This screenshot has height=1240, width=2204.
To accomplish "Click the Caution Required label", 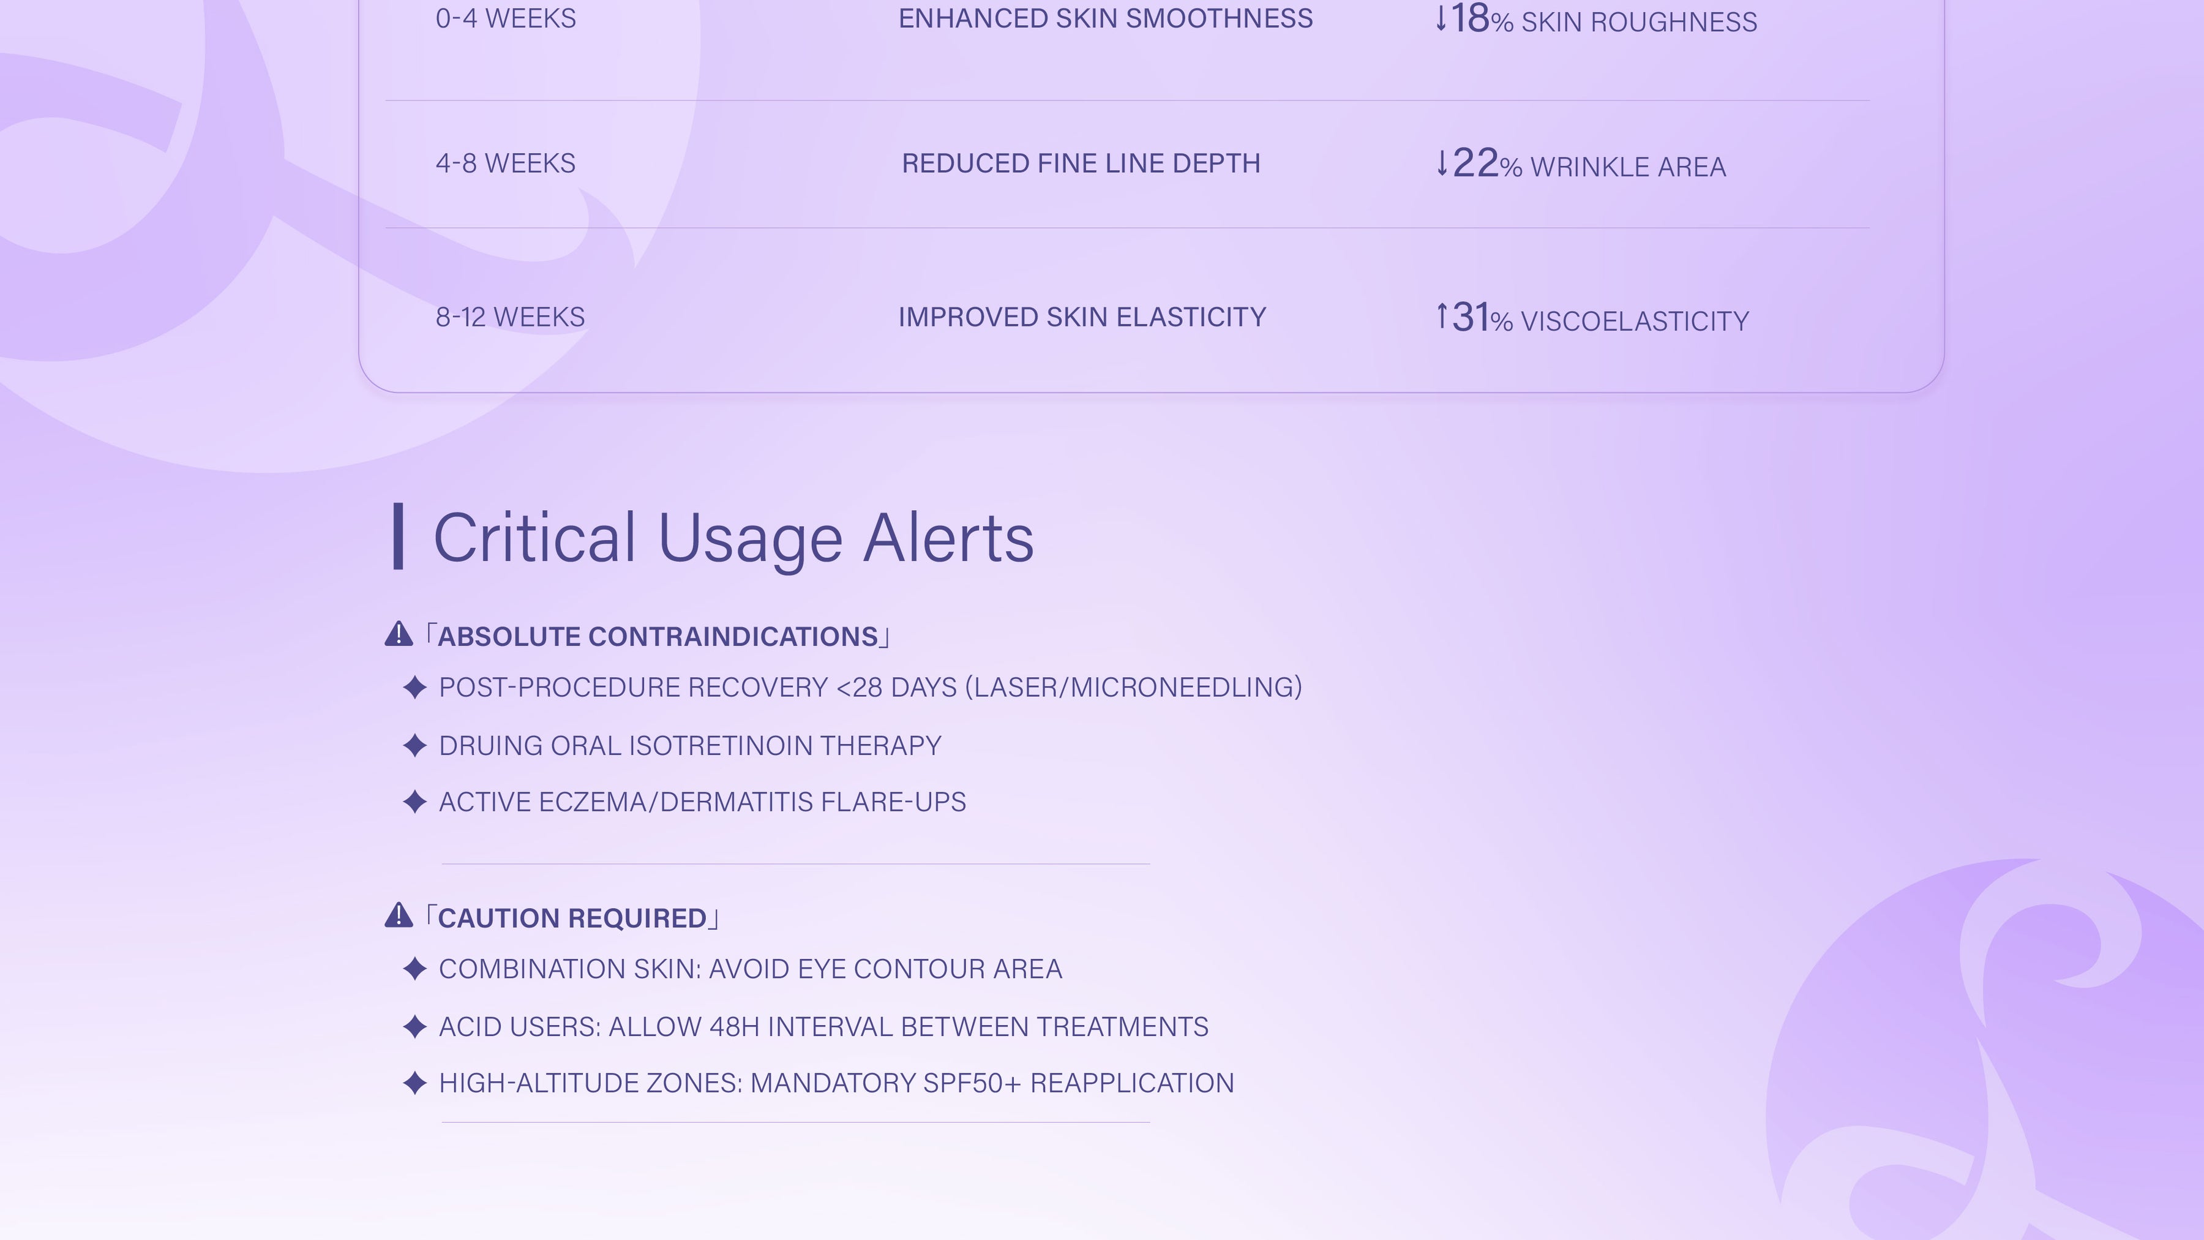I will [572, 919].
